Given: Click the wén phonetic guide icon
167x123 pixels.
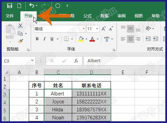Looking at the screenshot, I should [107, 39].
